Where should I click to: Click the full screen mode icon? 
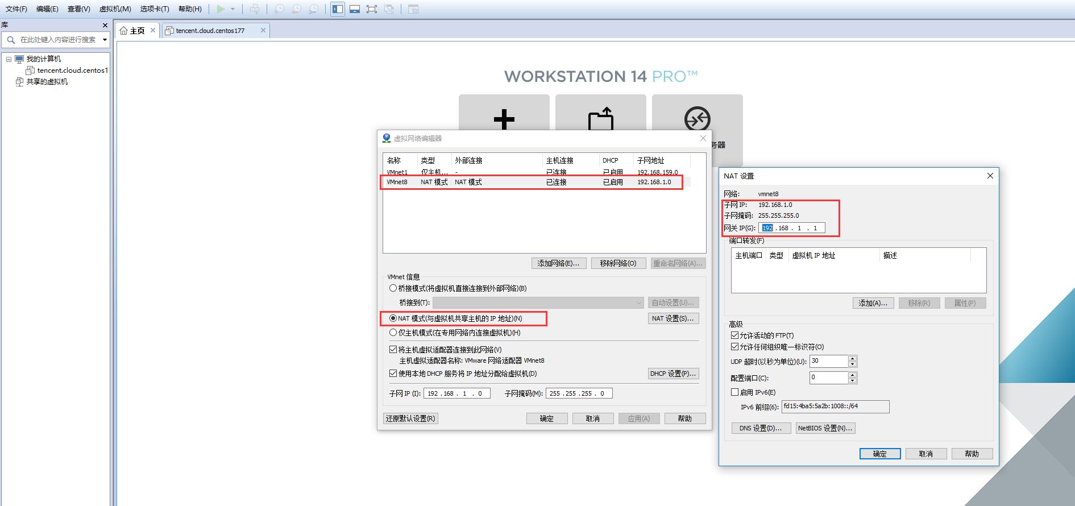[372, 9]
